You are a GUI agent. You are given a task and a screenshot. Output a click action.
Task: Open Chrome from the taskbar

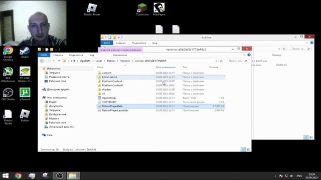(x=18, y=175)
